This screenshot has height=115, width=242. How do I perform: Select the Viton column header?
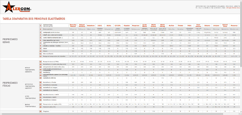click(x=189, y=25)
